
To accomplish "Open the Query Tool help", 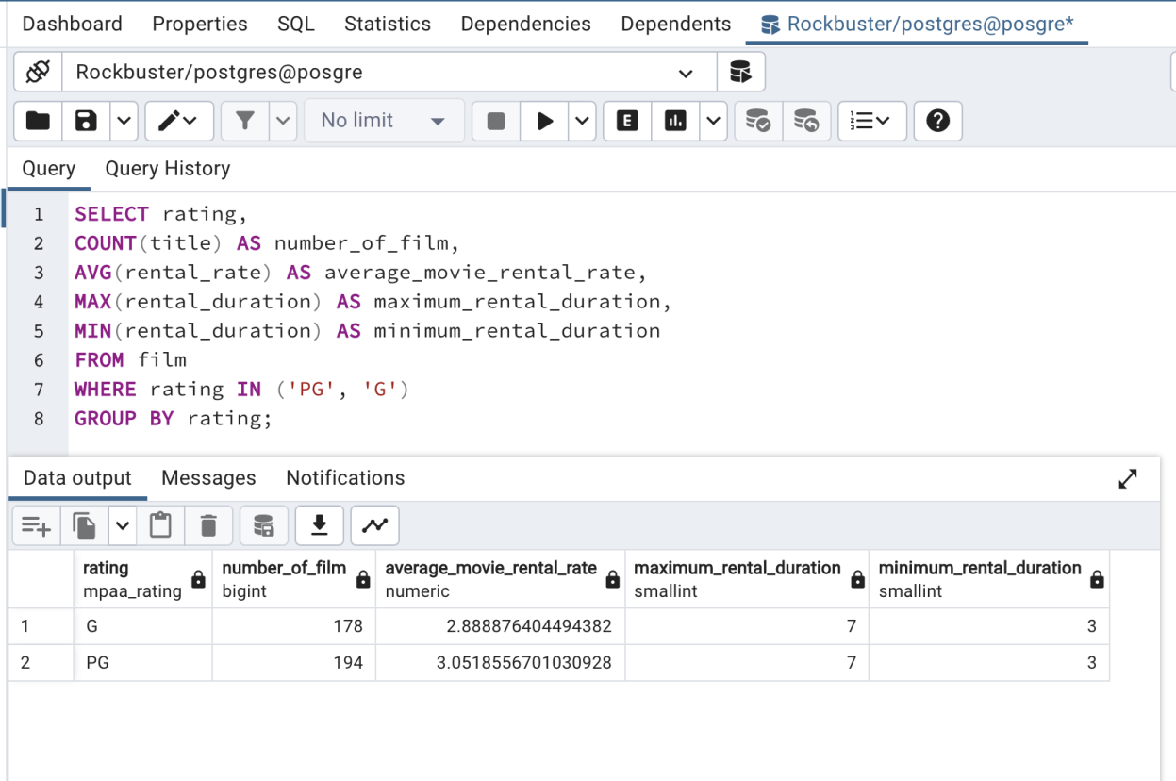I will coord(936,121).
